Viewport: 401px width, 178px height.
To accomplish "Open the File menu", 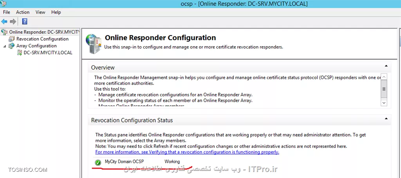I will pyautogui.click(x=7, y=12).
